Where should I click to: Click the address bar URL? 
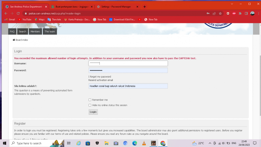coord(55,14)
